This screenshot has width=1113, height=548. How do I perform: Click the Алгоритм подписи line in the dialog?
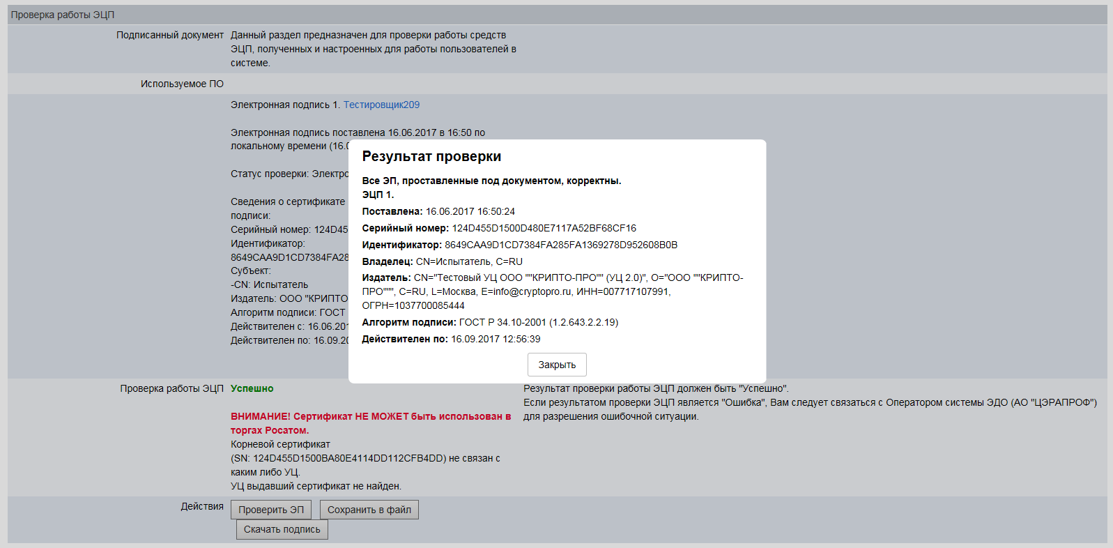pos(489,322)
